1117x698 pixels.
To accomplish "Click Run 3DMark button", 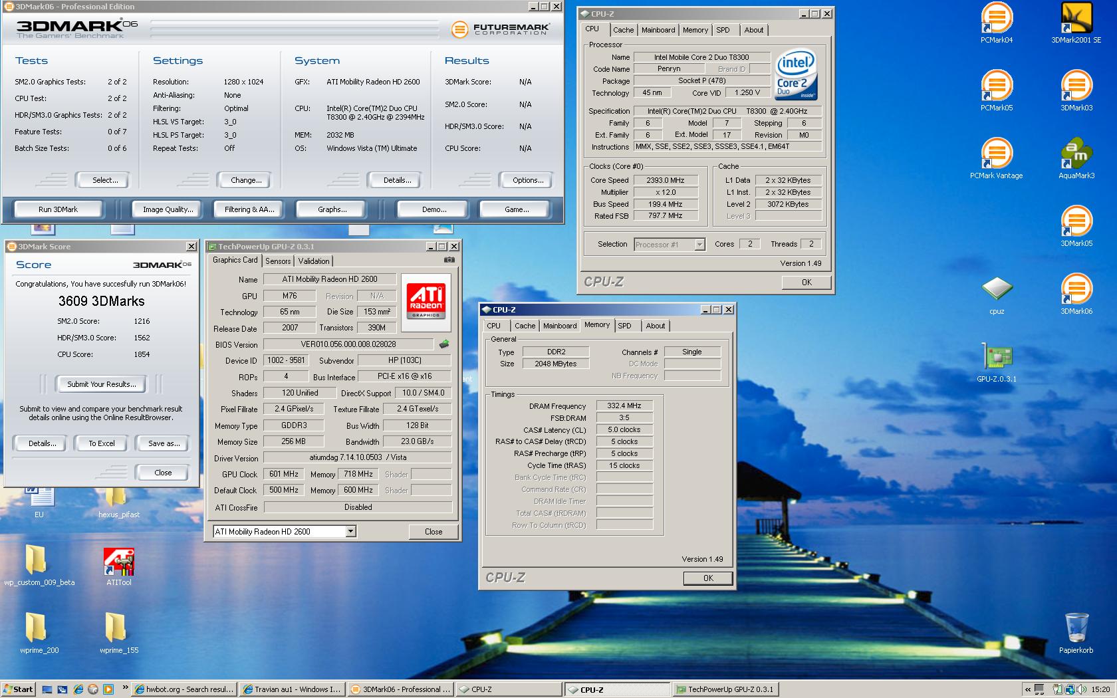I will pos(58,209).
